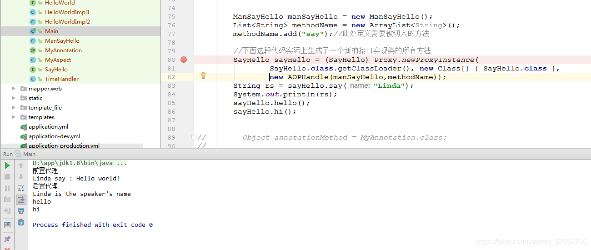Viewport: 591px width, 250px height.
Task: Click the Pause output icon
Action: click(7, 188)
